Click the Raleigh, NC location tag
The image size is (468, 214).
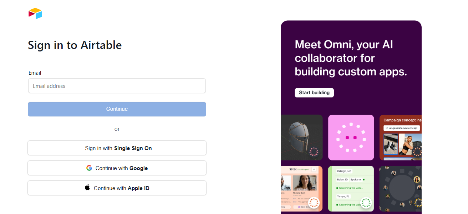tap(344, 171)
